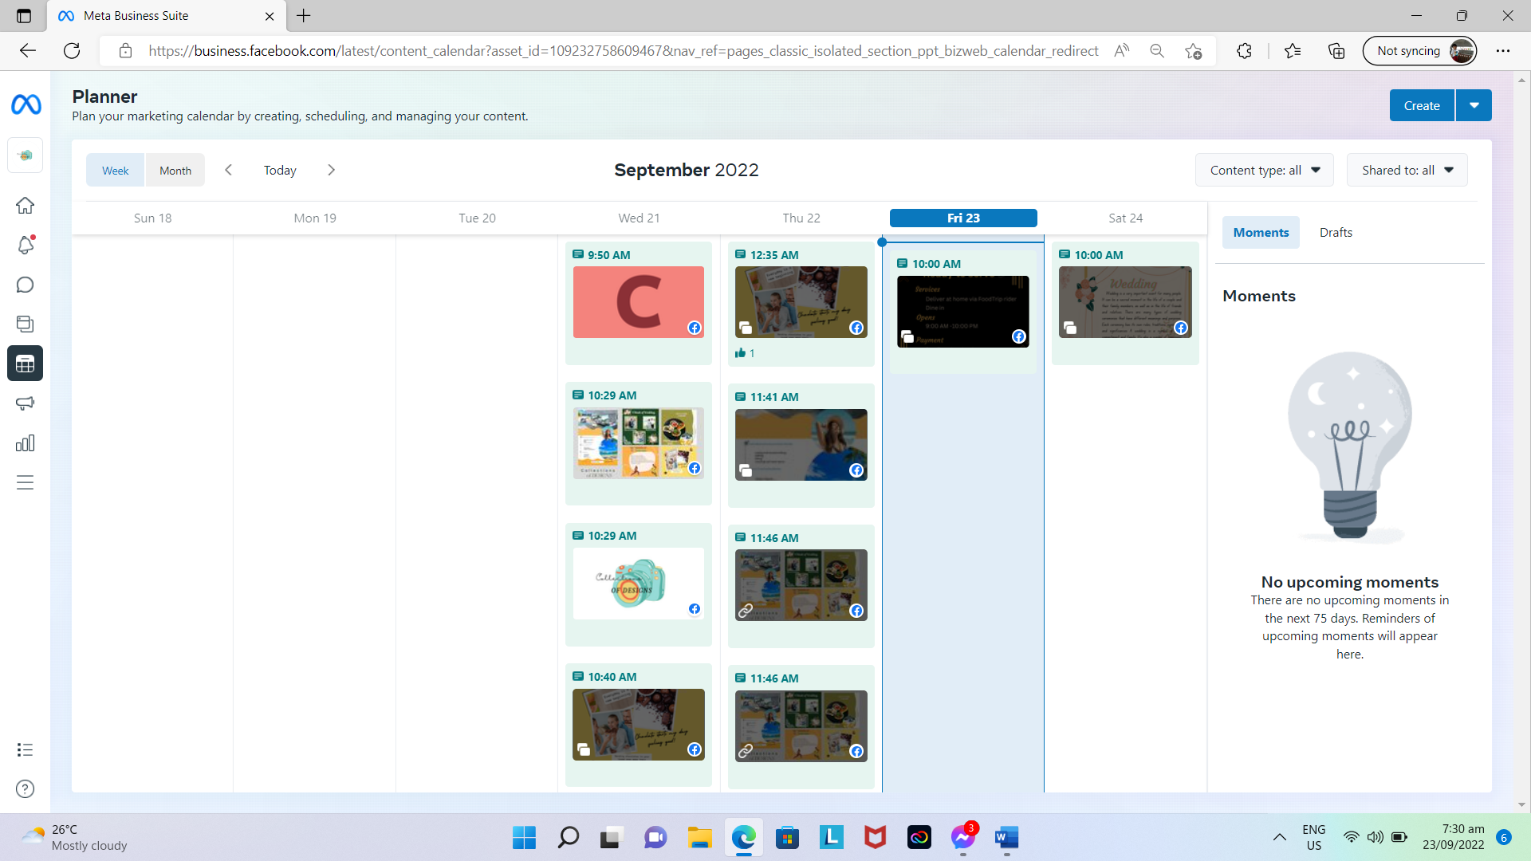The height and width of the screenshot is (861, 1531).
Task: Click the like count on 12:35 AM post
Action: 745,353
